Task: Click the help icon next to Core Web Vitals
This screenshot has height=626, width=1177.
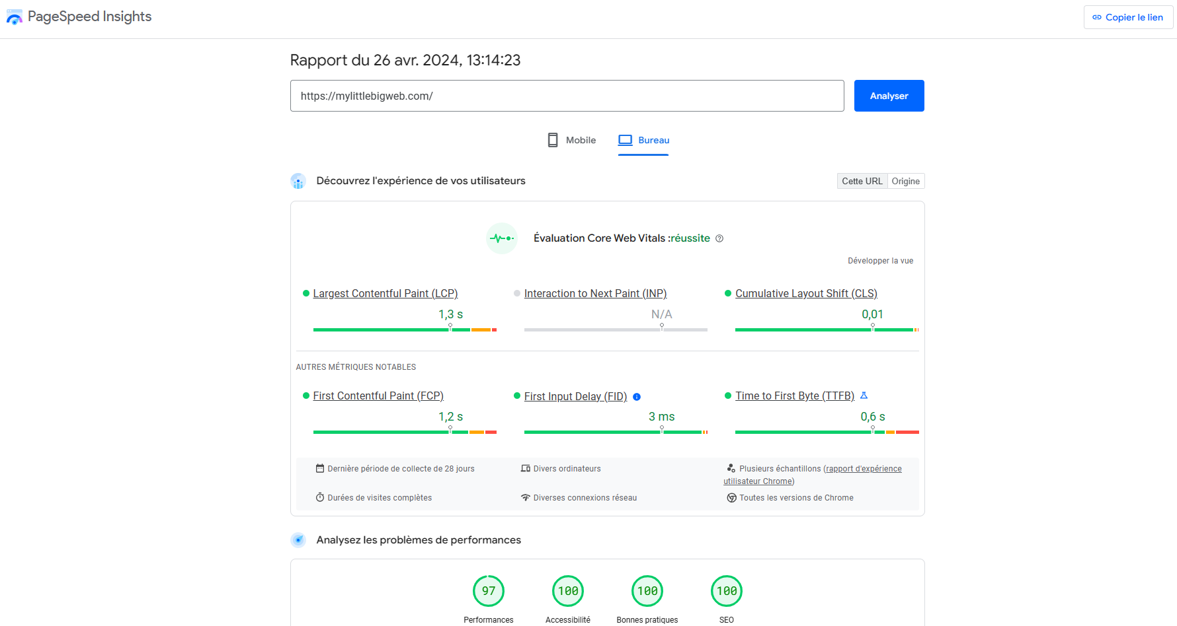Action: click(x=719, y=238)
